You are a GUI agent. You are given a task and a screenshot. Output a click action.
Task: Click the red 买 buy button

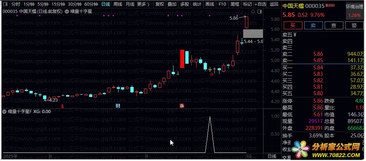pyautogui.click(x=293, y=25)
